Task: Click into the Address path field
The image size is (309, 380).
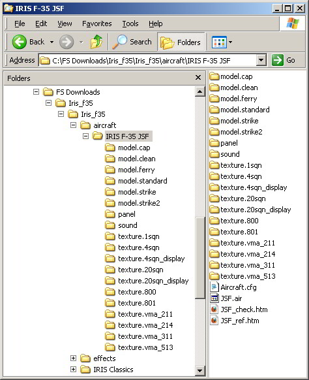Action: [147, 60]
